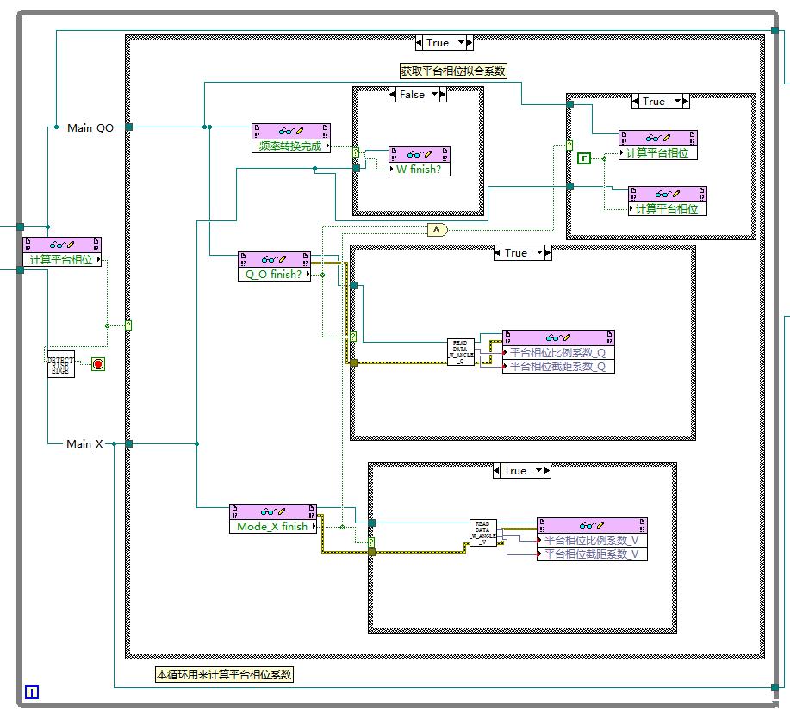Select the Mode_X finish property node
The image size is (790, 712).
271,526
